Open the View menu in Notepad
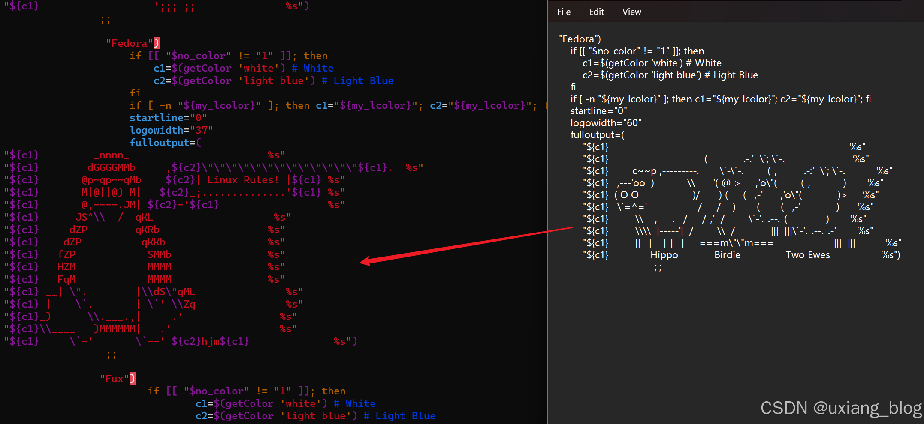 [631, 12]
